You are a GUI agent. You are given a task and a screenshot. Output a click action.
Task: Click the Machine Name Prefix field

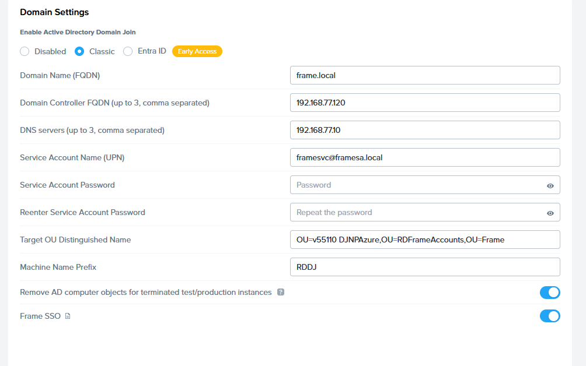pos(424,267)
